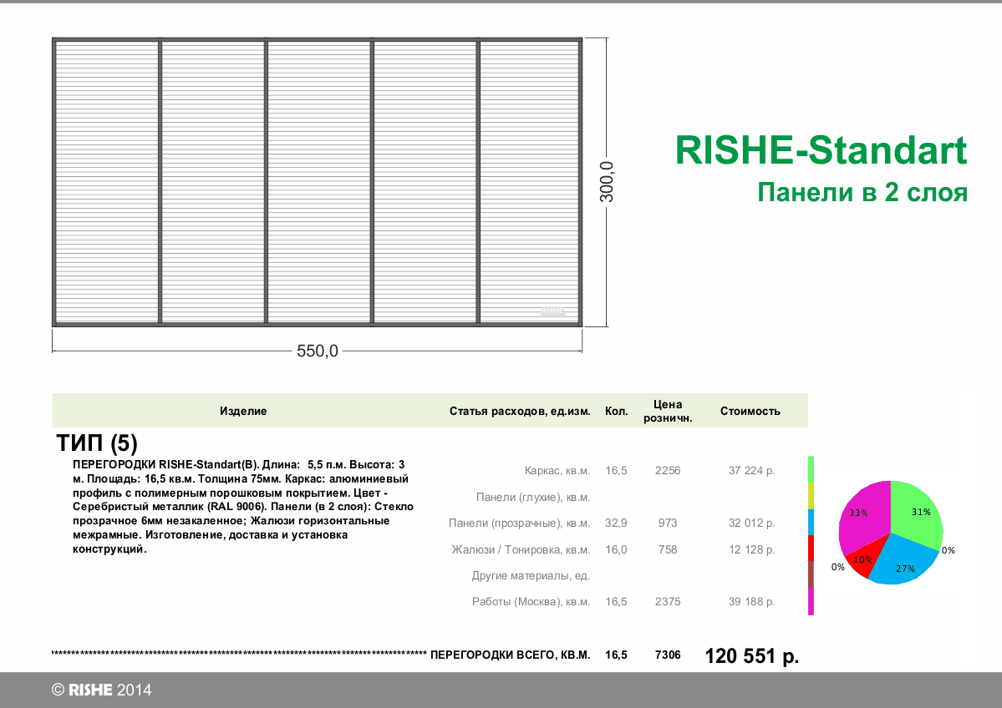Image resolution: width=1002 pixels, height=708 pixels.
Task: Click the "Стоимость" column header
Action: point(750,411)
